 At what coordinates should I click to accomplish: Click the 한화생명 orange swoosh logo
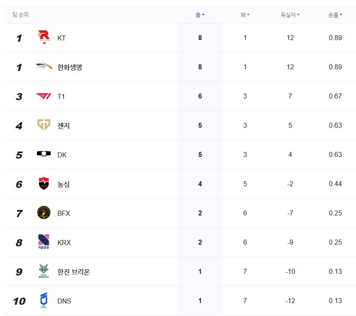44,66
